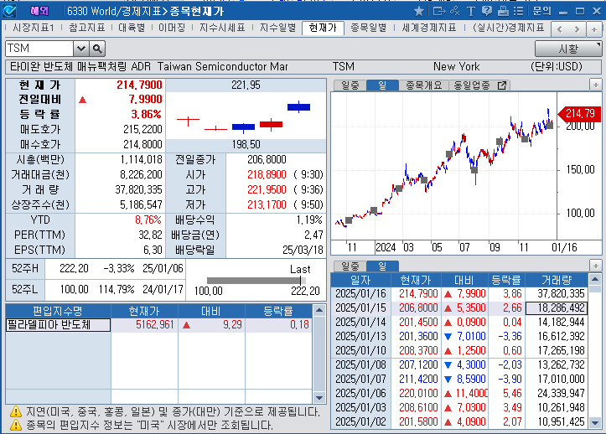Viewport: 606px width, 434px height.
Task: Open the list menu icon in title bar
Action: (519, 11)
